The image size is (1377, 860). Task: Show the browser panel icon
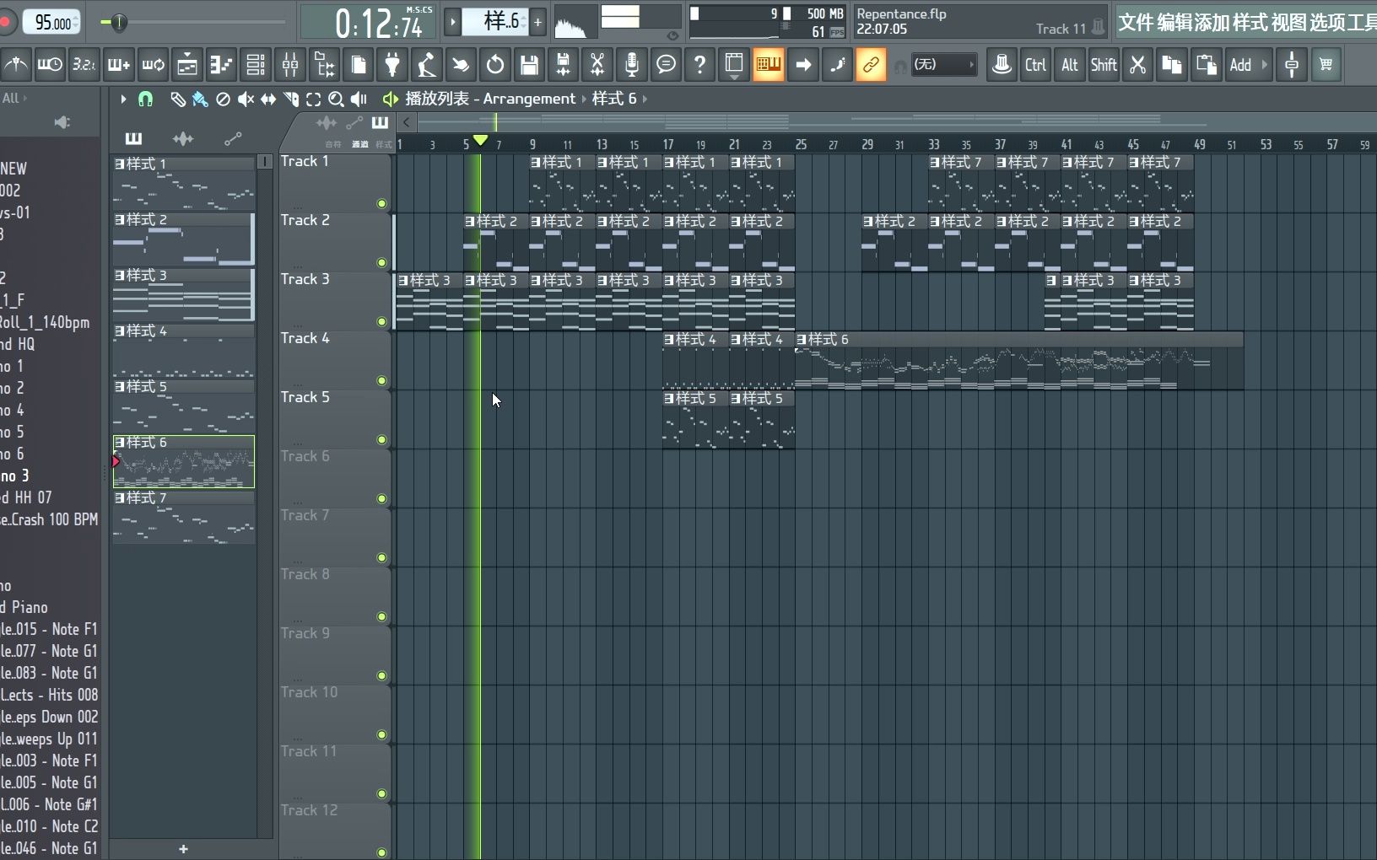click(x=324, y=65)
